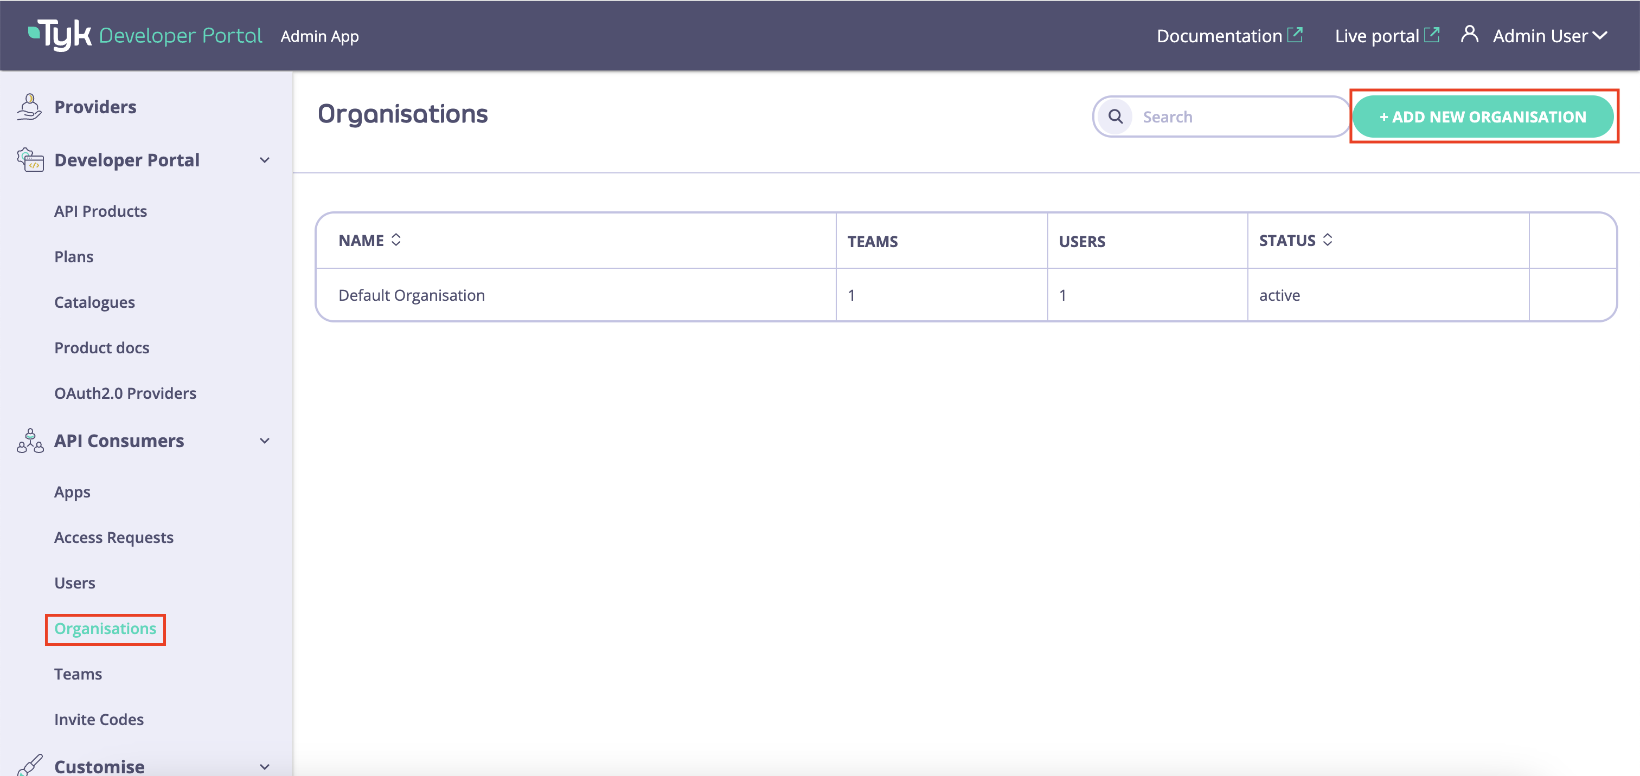Collapse the API Consumers section

point(265,441)
